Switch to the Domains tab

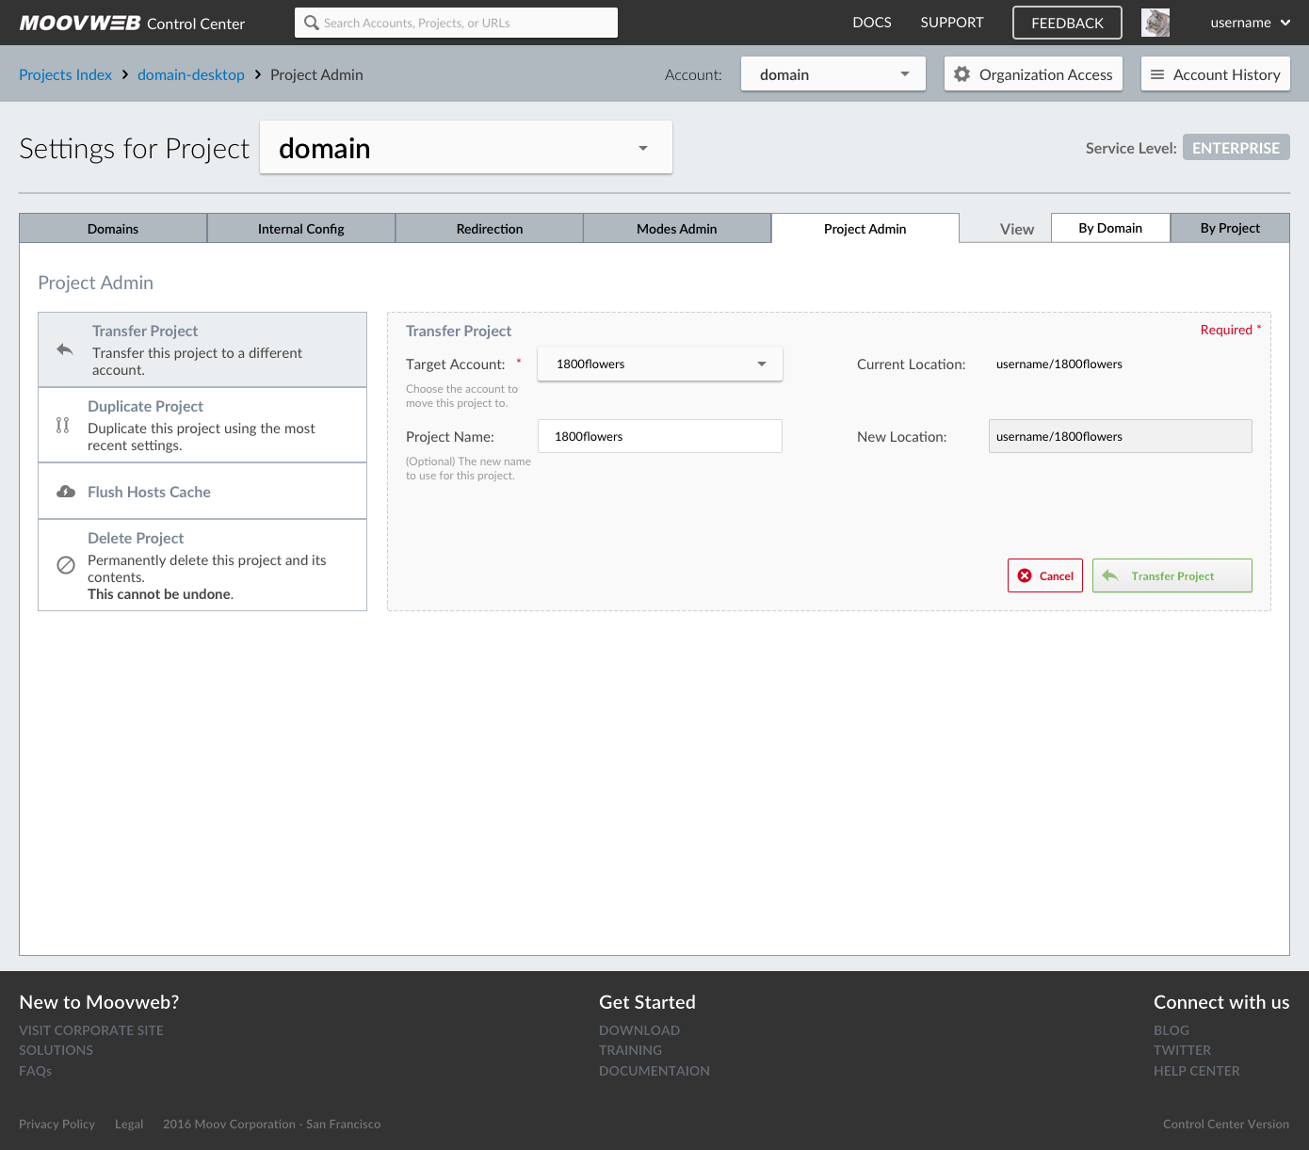113,228
